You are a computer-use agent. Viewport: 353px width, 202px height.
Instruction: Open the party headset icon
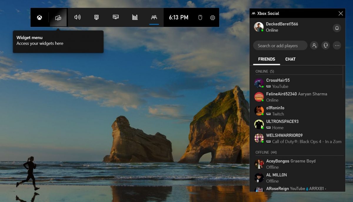pos(326,46)
